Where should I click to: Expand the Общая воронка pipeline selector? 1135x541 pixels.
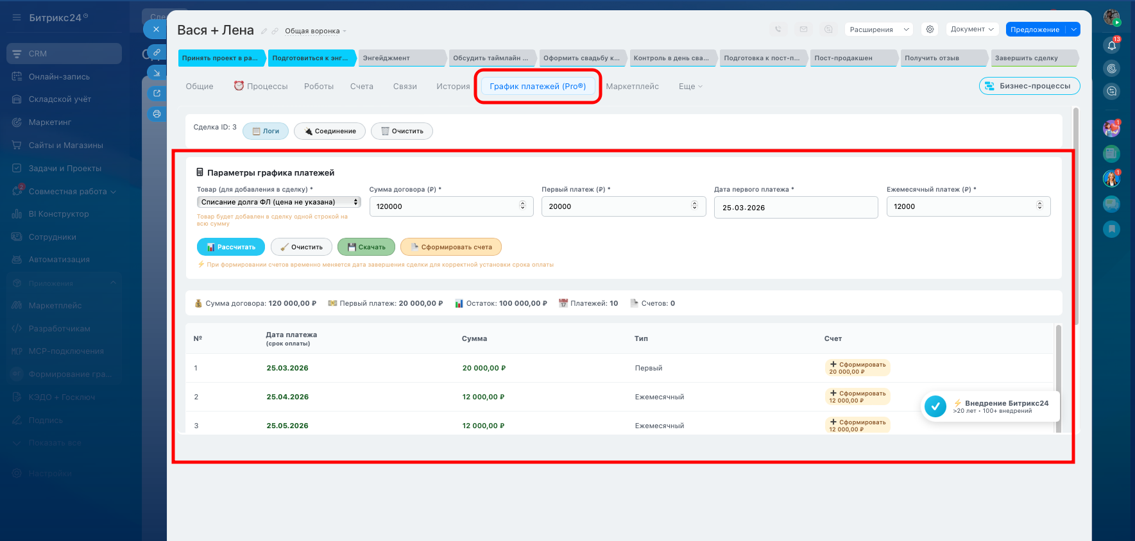pos(315,31)
